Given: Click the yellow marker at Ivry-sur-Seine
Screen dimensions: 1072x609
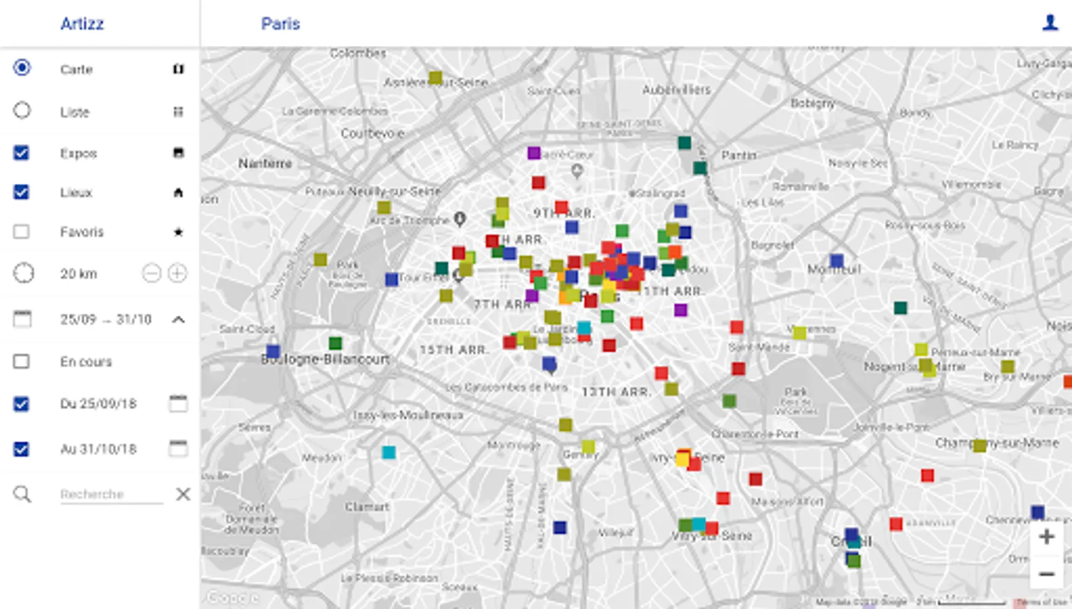Looking at the screenshot, I should 682,460.
